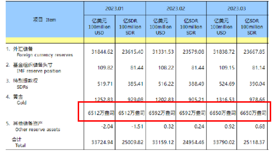The height and width of the screenshot is (154, 272).
Task: Click the 100million USD subheader under 2023.01
Action: click(99, 27)
